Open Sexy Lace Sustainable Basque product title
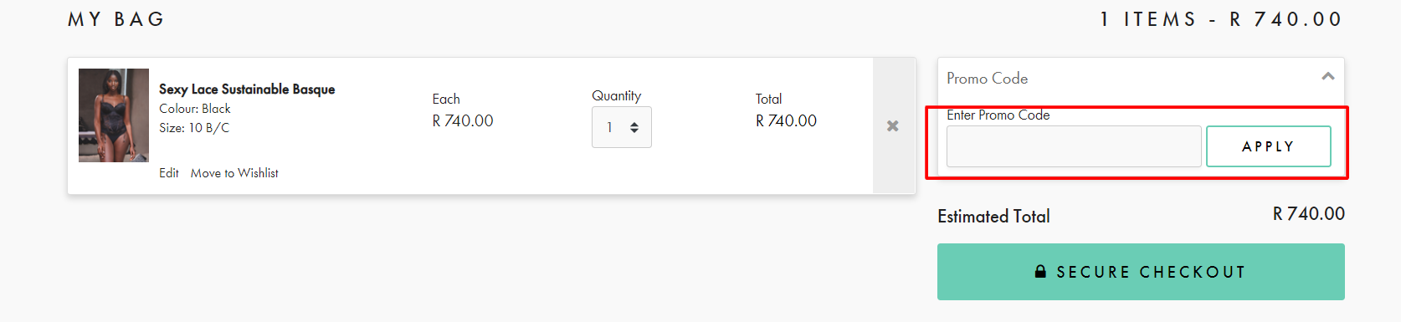This screenshot has height=322, width=1401. point(247,89)
